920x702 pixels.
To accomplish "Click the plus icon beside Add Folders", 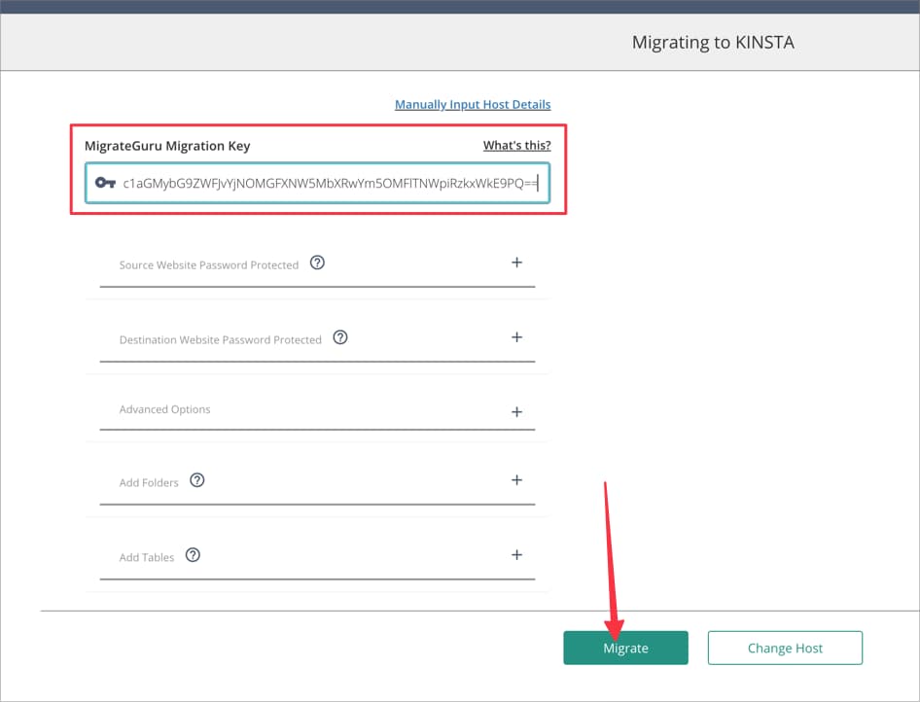I will (x=516, y=480).
